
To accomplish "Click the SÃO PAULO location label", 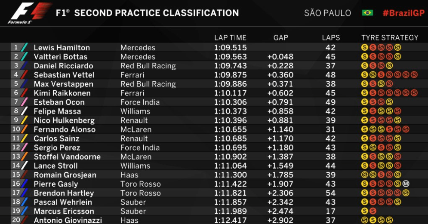I will pyautogui.click(x=327, y=13).
